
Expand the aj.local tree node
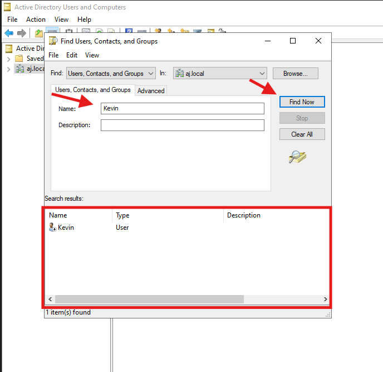click(9, 69)
